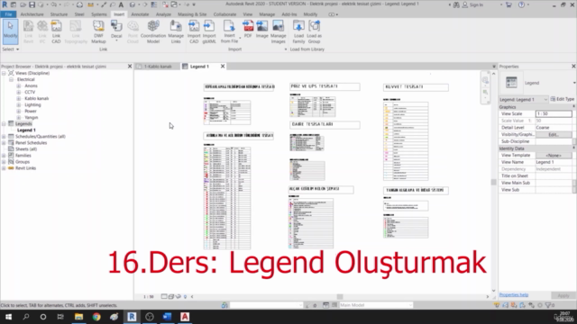Switch to the 1-Kablo kanalı view tab
577x324 pixels.
158,66
